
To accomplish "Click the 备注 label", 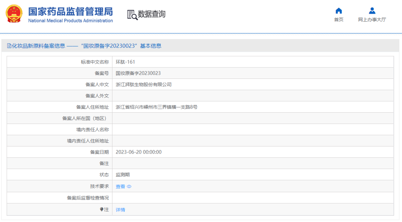I will [x=104, y=163].
